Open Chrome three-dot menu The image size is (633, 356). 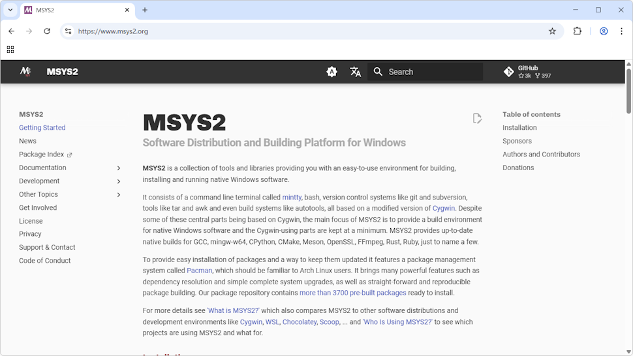[x=621, y=31]
